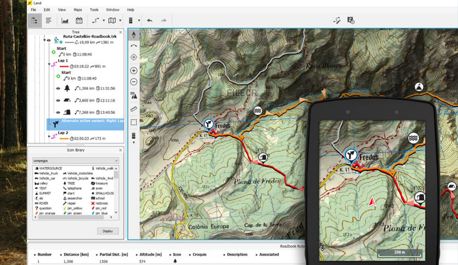Activate the 3D view mode icon
This screenshot has height=265, width=458.
[134, 95]
